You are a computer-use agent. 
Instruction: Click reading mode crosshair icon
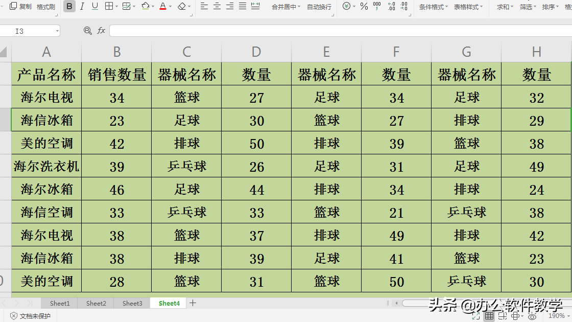515,316
